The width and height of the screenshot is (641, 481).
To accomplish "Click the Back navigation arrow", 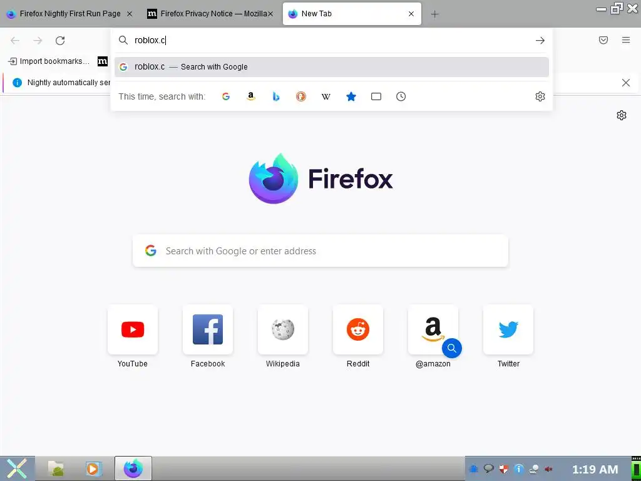I will (15, 40).
